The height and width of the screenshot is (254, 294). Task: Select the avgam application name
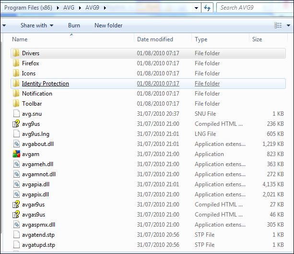(31, 154)
